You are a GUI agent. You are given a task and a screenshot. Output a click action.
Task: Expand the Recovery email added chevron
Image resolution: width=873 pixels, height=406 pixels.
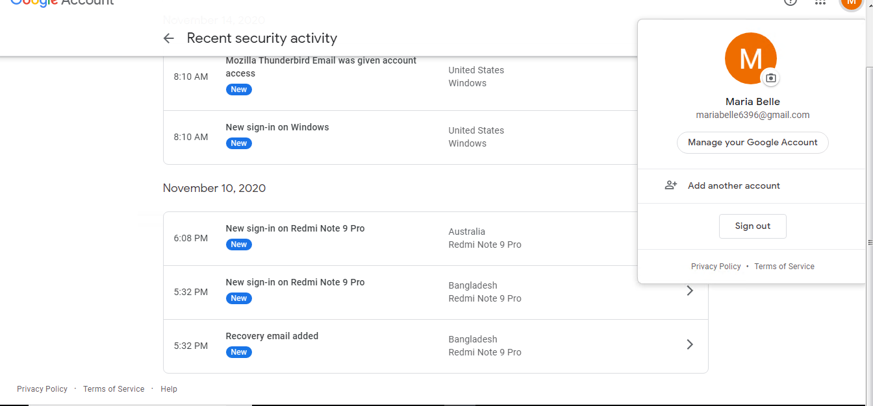(690, 345)
